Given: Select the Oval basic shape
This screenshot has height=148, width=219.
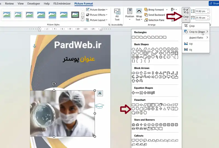Looking at the screenshot, I should tap(133, 49).
